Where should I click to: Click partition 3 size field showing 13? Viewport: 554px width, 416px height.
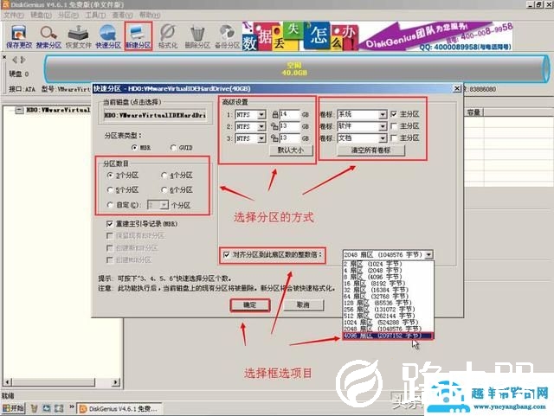(289, 138)
